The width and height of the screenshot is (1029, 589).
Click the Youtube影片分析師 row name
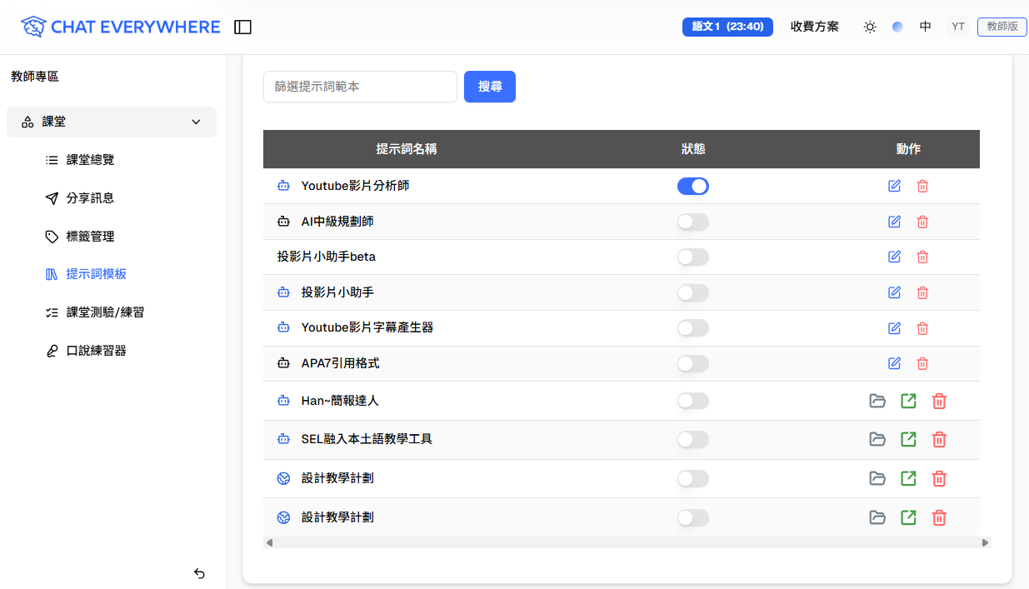coord(355,186)
